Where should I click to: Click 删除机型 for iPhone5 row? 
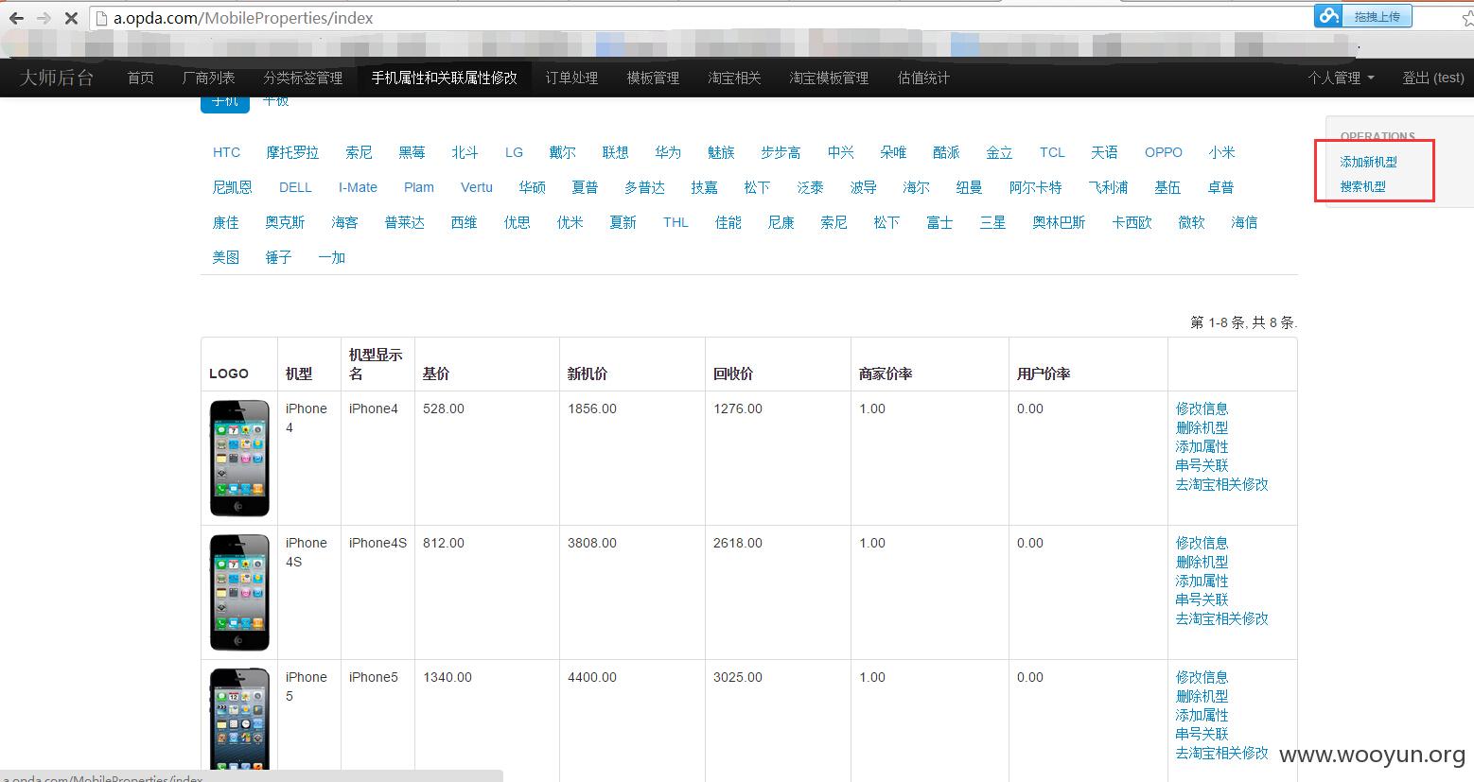1202,696
